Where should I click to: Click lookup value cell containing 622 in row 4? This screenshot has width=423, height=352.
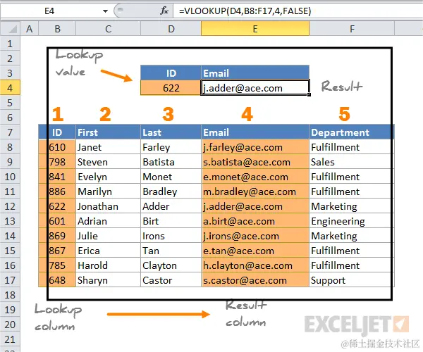pyautogui.click(x=171, y=88)
